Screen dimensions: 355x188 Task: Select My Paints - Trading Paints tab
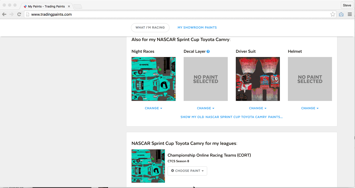tap(46, 6)
